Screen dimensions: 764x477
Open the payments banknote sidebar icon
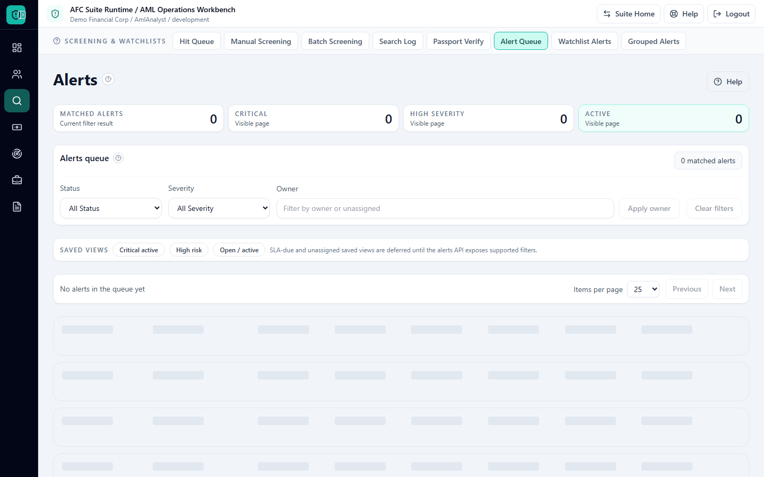click(17, 127)
